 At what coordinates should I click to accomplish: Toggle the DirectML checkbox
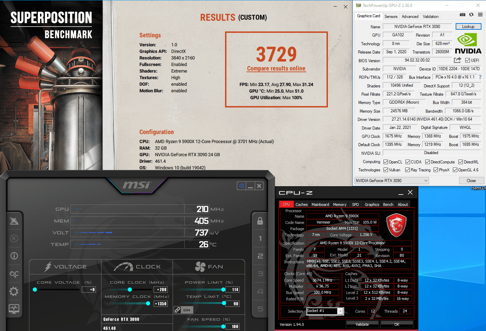coord(460,162)
